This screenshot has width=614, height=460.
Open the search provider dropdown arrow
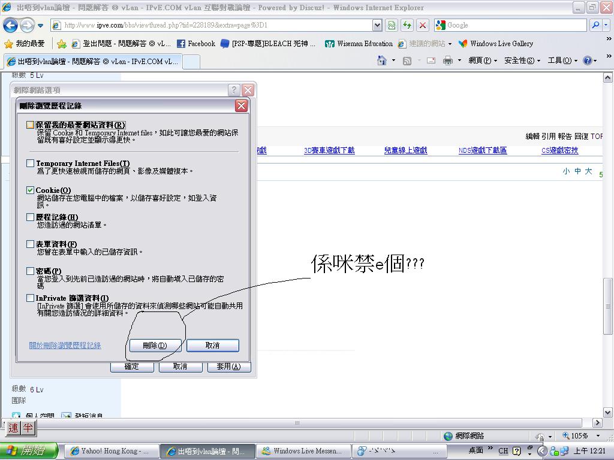606,25
